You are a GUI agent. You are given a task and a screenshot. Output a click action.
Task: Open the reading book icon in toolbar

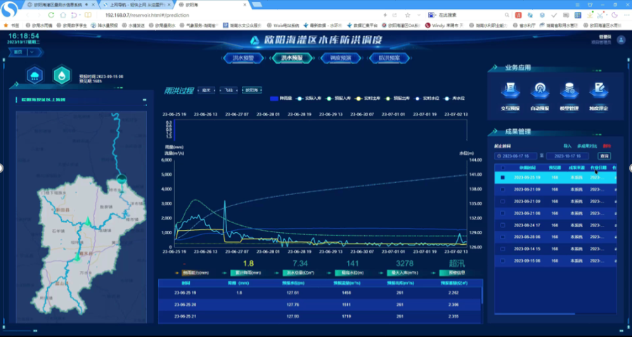click(88, 15)
